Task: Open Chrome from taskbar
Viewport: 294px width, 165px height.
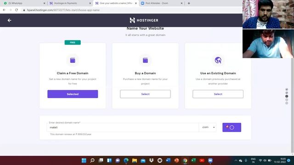Action: coord(185,160)
